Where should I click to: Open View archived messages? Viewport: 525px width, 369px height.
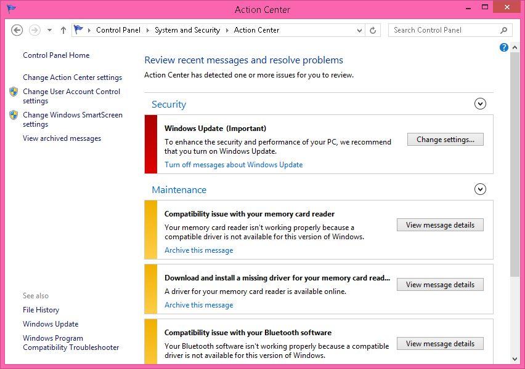click(62, 138)
